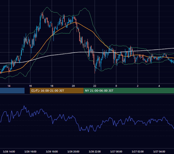Click the 14 hour axis label
The height and width of the screenshot is (154, 174).
pyautogui.click(x=9, y=86)
